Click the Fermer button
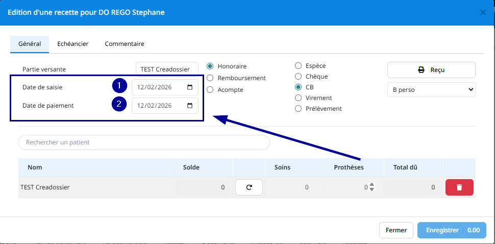This screenshot has height=244, width=495. 396,230
